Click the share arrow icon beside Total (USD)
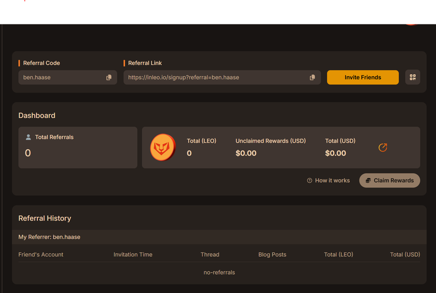The image size is (436, 293). [x=383, y=147]
